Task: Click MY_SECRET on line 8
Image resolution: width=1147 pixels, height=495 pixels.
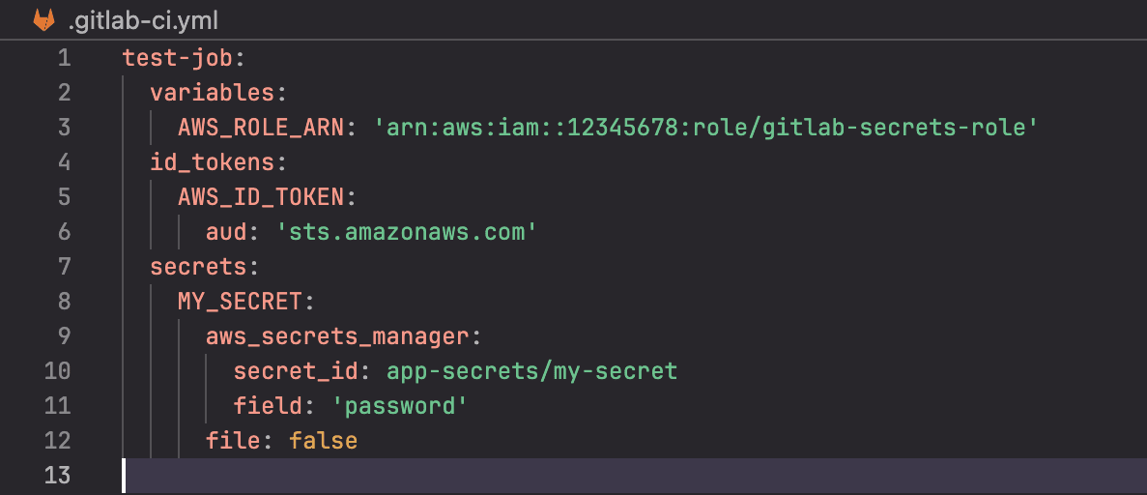Action: (240, 302)
